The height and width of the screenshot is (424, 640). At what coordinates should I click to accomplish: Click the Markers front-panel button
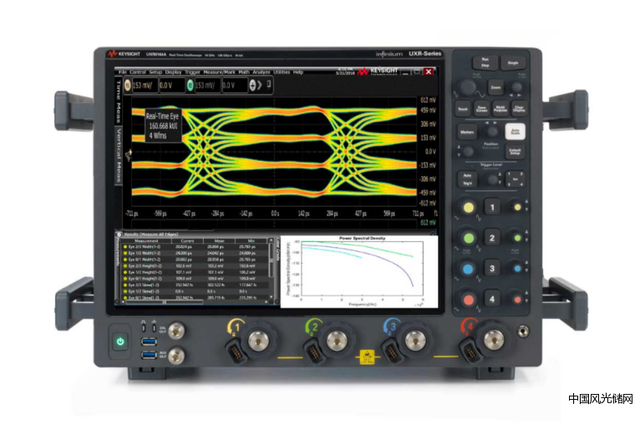467,132
